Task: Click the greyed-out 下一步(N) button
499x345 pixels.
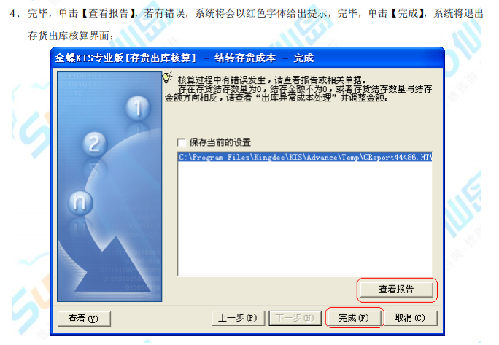Action: 295,318
